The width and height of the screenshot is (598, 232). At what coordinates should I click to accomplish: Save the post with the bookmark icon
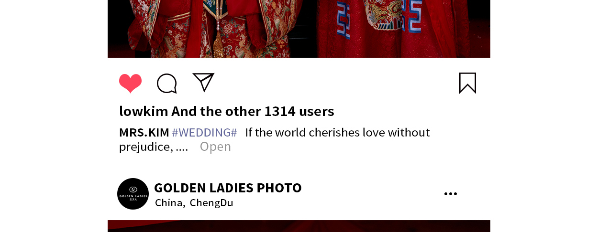pyautogui.click(x=467, y=83)
